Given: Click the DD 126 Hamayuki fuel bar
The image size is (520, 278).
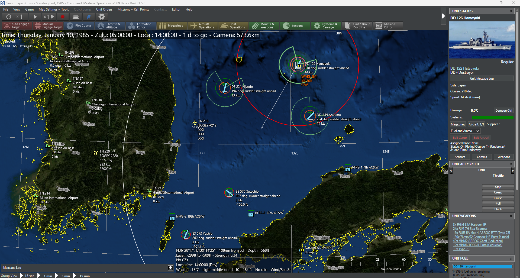Looking at the screenshot, I should 482,266.
